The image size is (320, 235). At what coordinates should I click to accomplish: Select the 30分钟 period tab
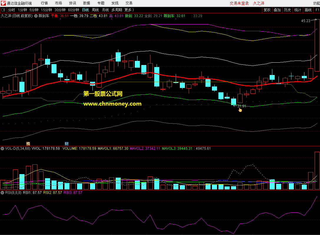pos(60,10)
